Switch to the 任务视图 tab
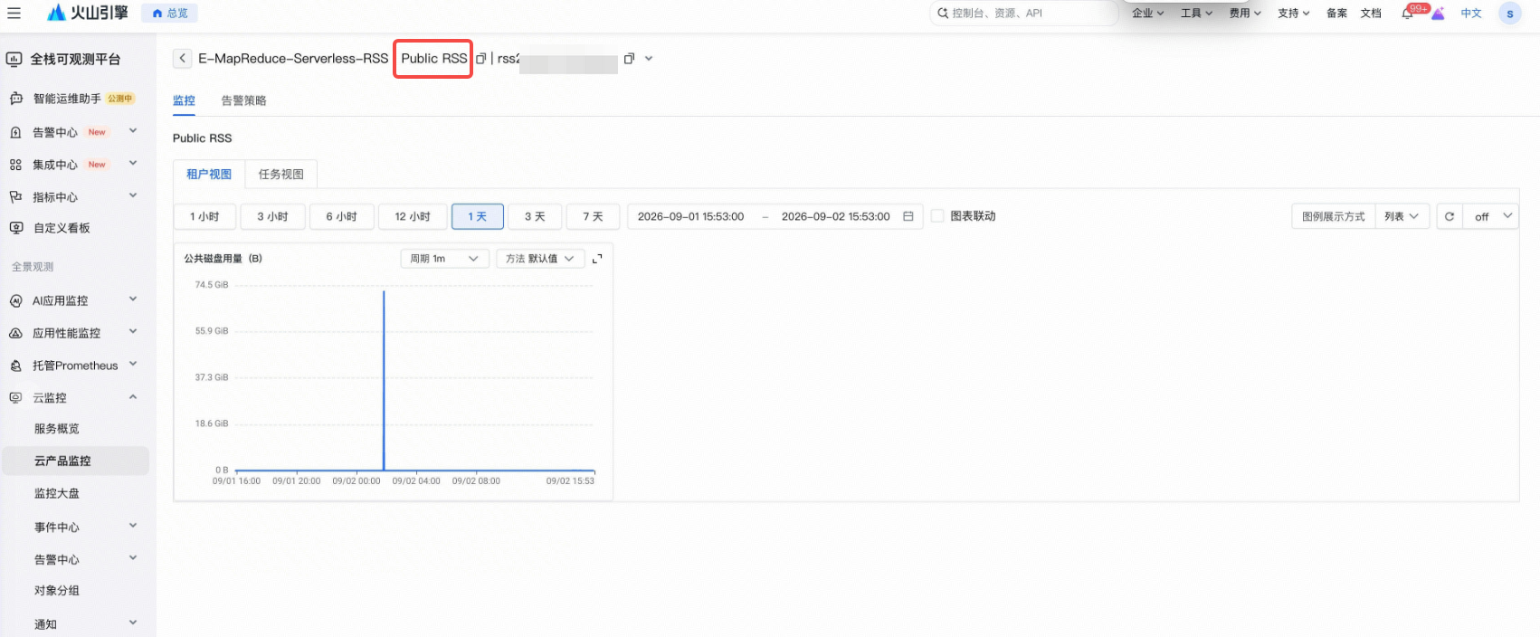The image size is (1540, 637). point(281,175)
